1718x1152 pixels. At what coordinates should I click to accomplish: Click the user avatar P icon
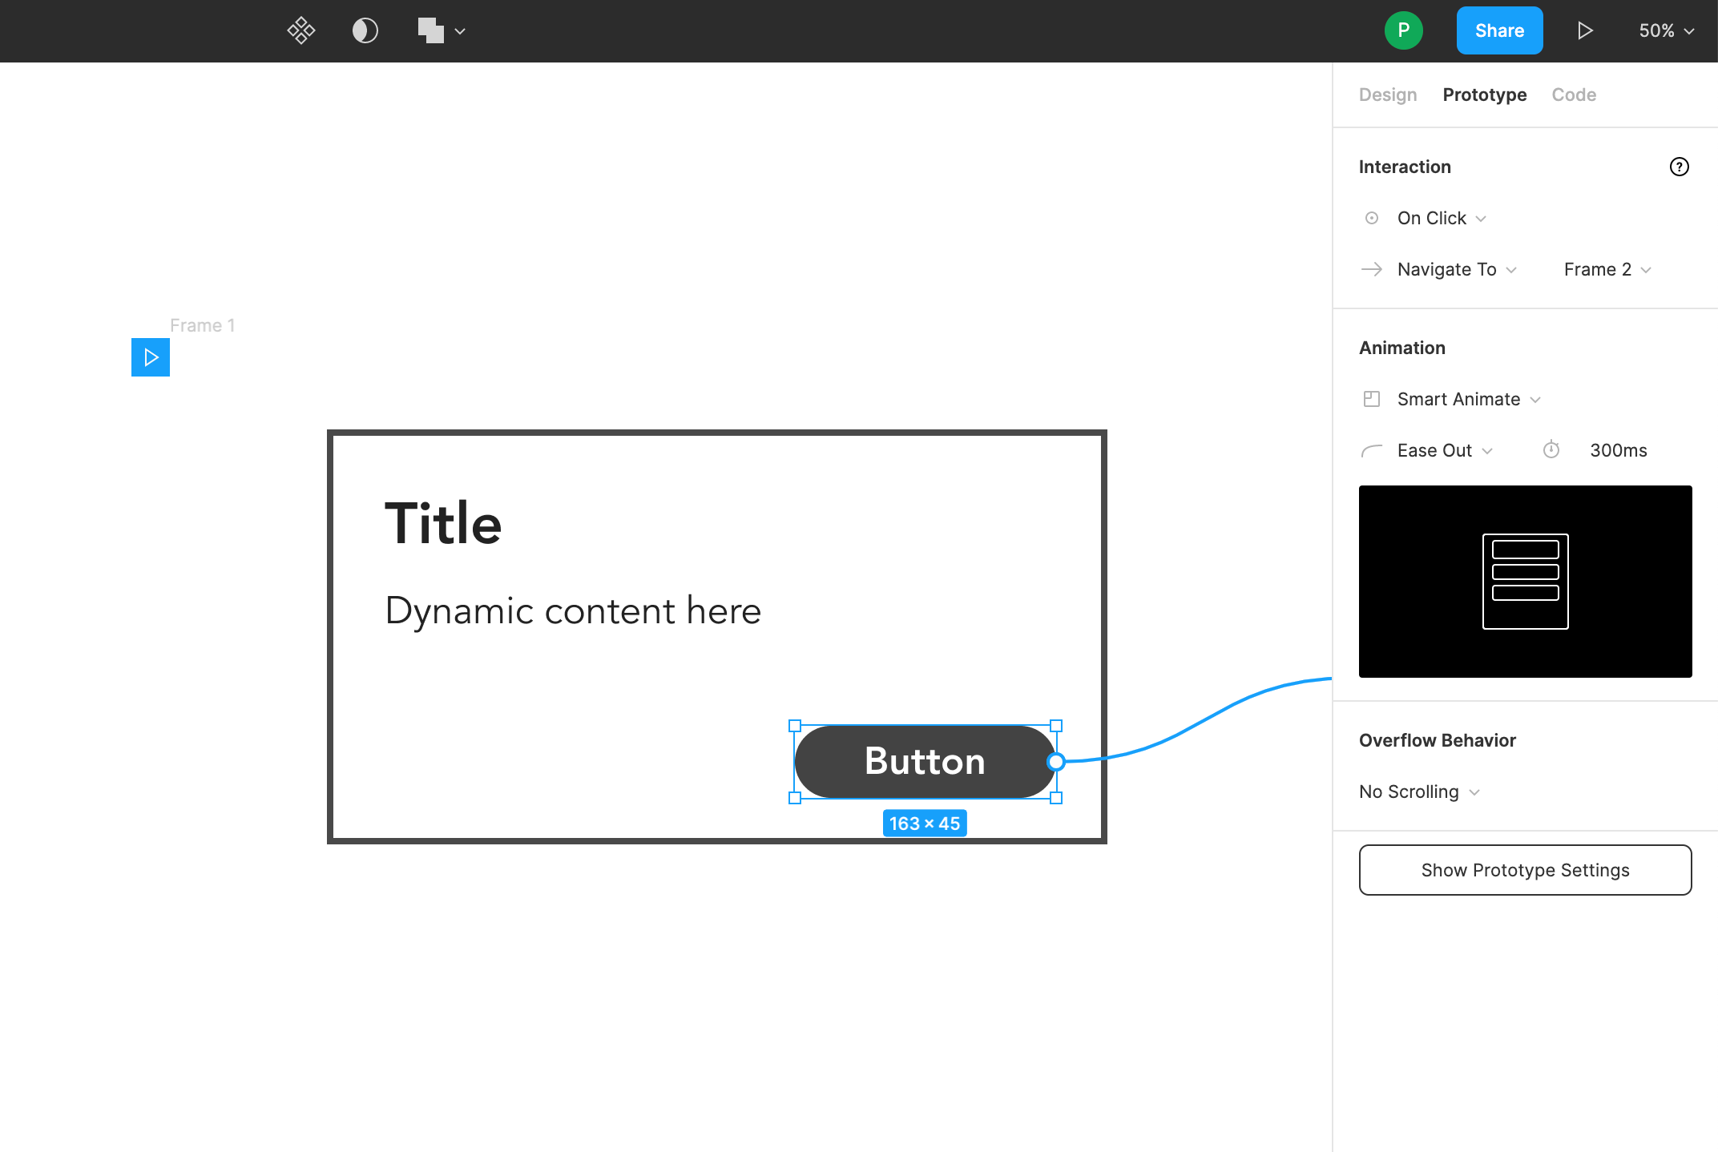pos(1405,31)
